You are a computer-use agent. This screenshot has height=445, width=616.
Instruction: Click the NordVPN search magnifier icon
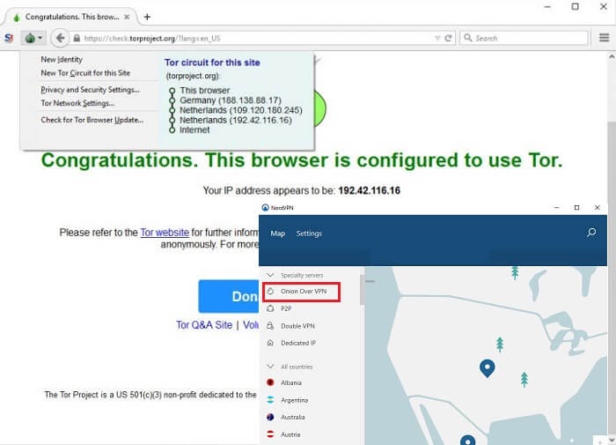pos(591,233)
